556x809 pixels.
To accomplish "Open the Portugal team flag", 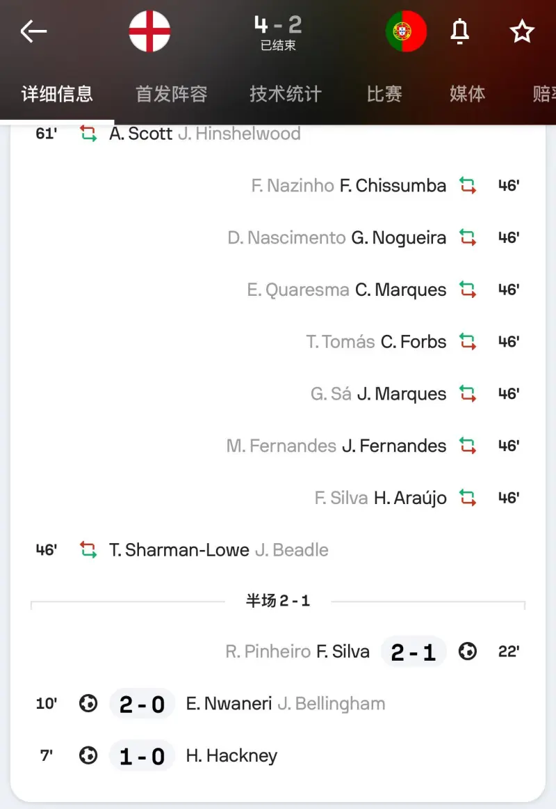I will [x=407, y=31].
